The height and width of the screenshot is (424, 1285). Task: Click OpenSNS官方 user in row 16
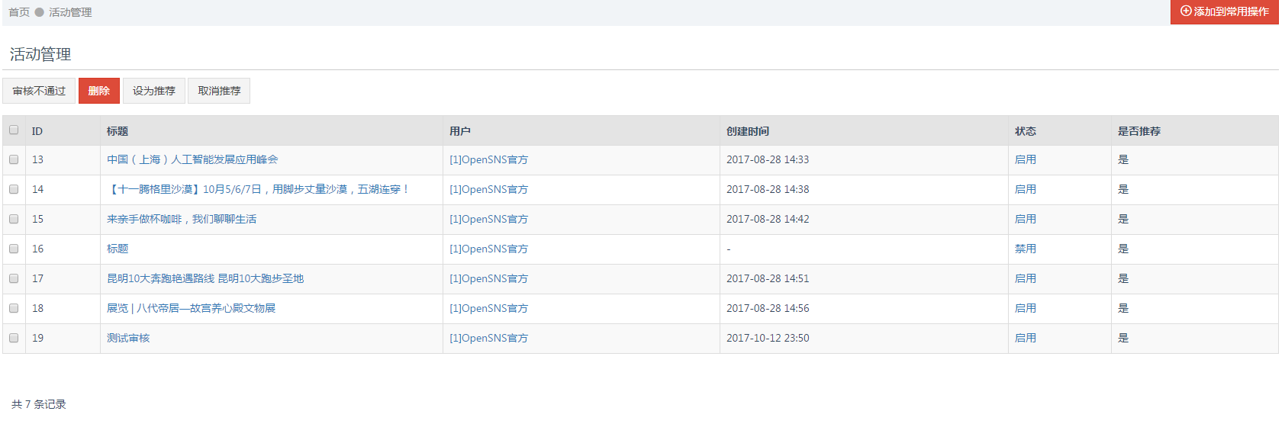(488, 249)
